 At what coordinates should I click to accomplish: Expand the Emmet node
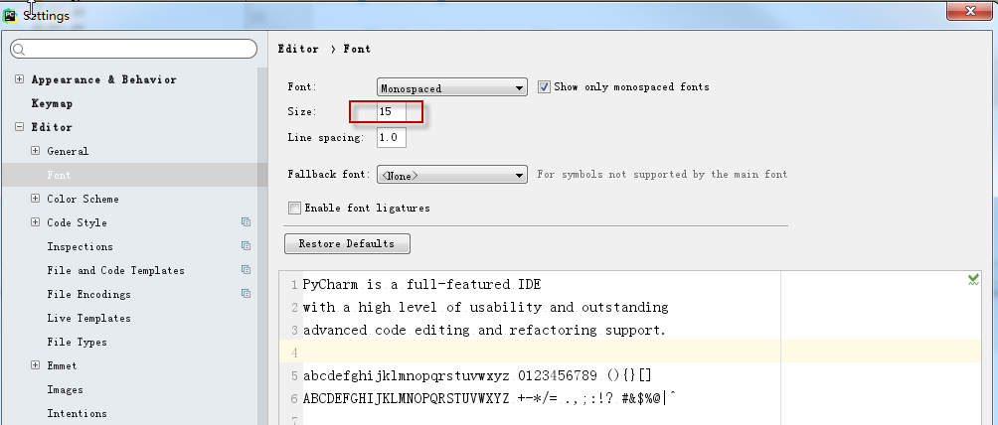35,365
